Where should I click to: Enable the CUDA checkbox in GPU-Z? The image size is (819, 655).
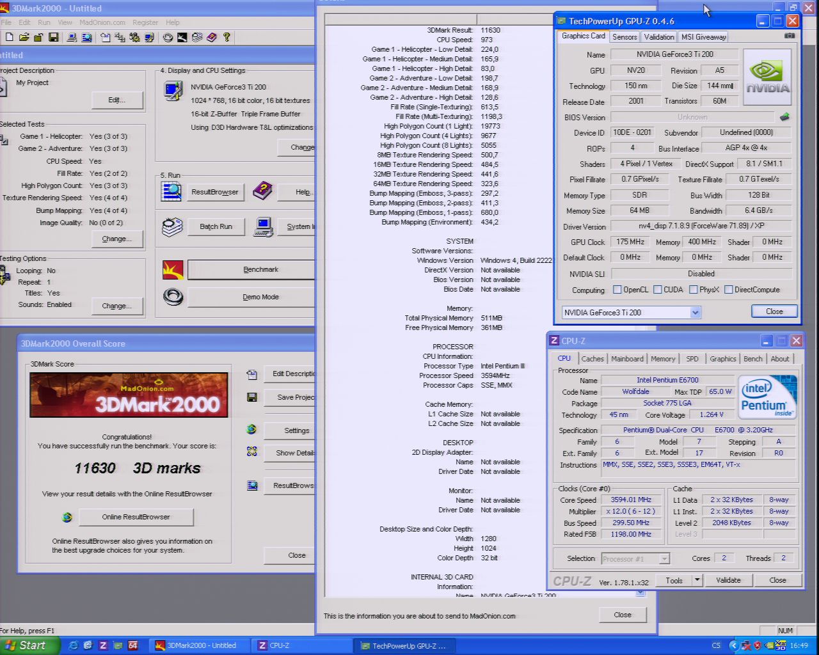658,290
